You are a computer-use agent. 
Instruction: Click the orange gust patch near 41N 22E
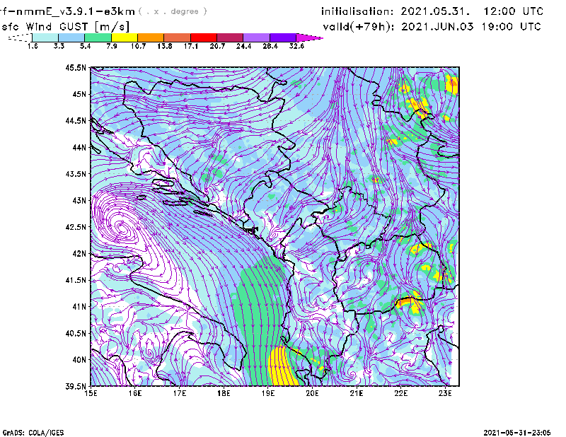coord(405,301)
